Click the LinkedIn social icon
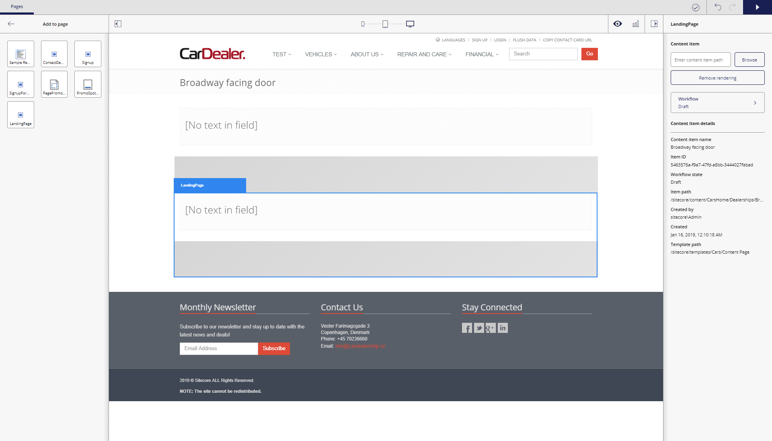This screenshot has width=772, height=441. tap(503, 328)
